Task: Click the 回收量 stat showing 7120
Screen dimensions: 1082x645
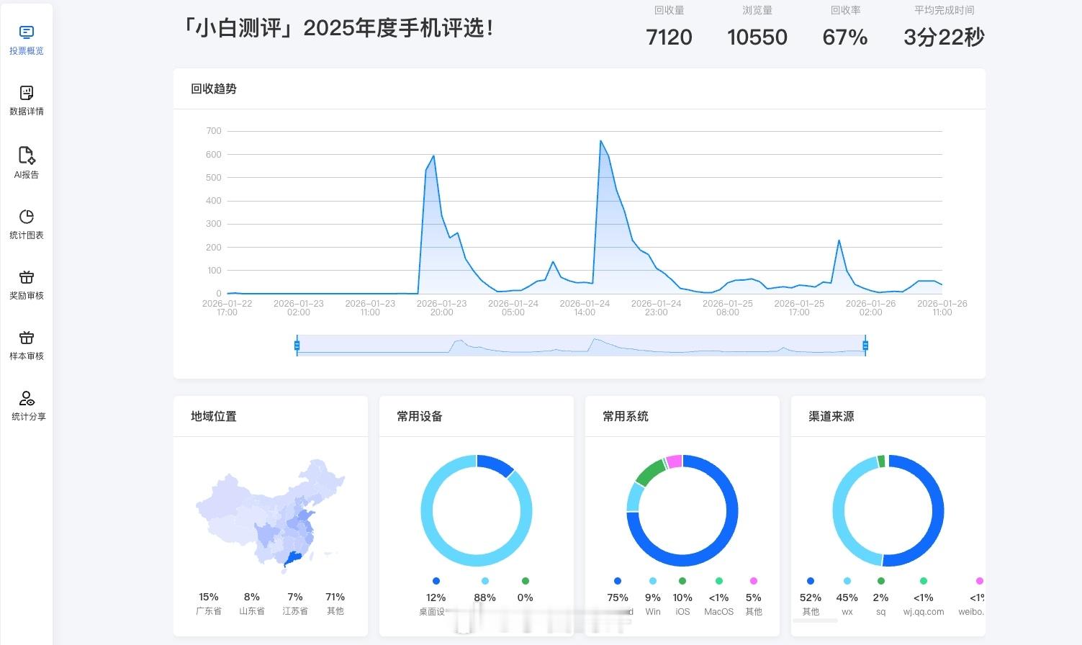Action: click(669, 37)
